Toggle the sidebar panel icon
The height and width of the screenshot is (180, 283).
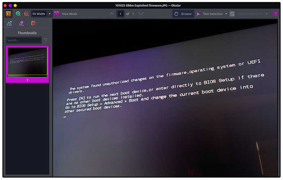coord(8,14)
